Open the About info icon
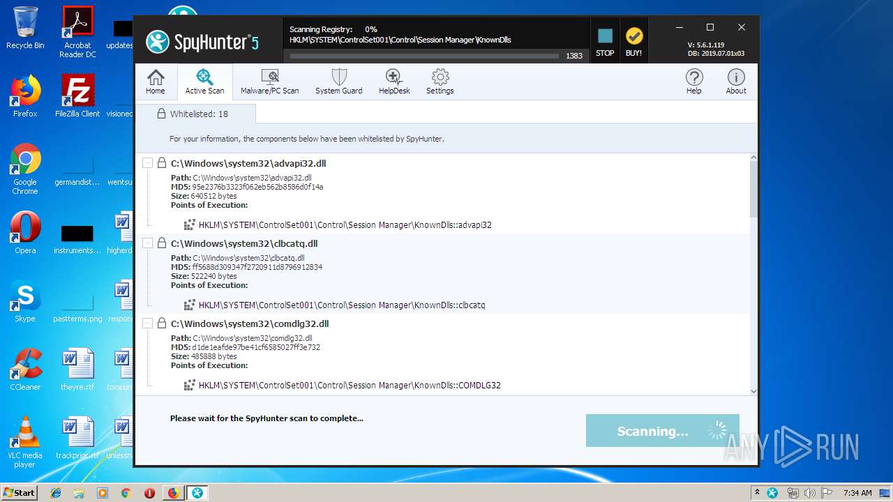The image size is (893, 502). [x=736, y=82]
